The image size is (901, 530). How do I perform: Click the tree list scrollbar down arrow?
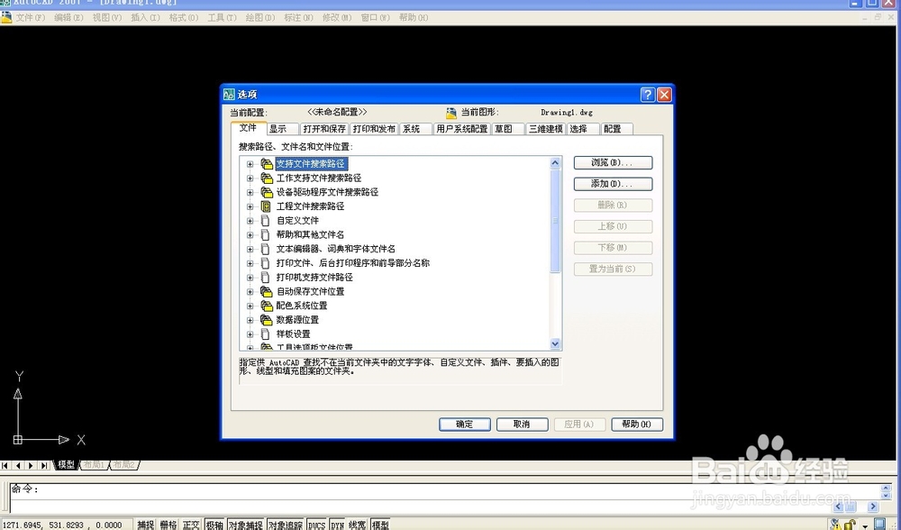coord(555,343)
